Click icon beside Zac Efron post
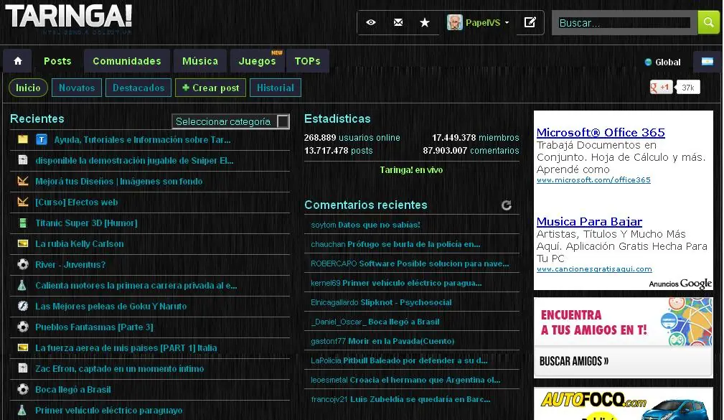Screen dimensions: 724x420 (x=23, y=368)
